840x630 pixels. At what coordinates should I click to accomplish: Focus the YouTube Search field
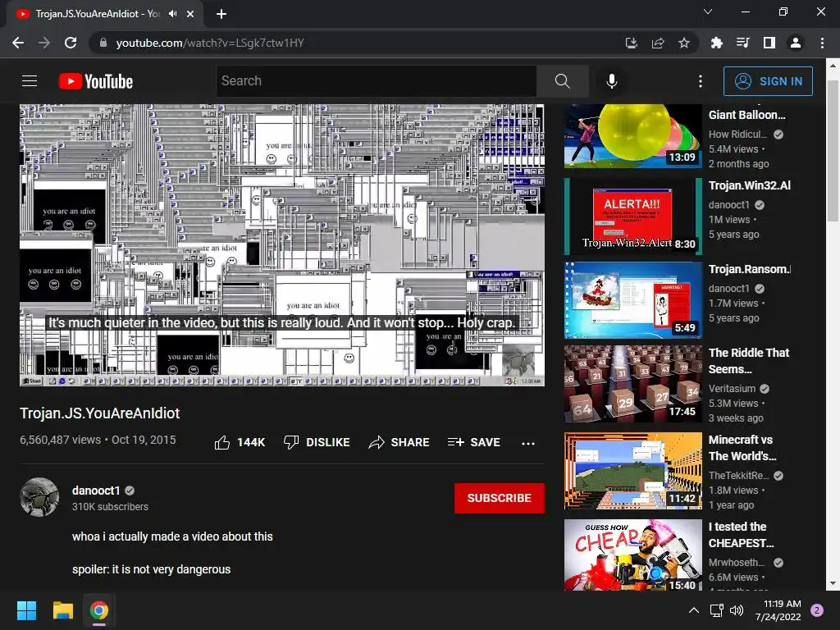click(x=376, y=81)
